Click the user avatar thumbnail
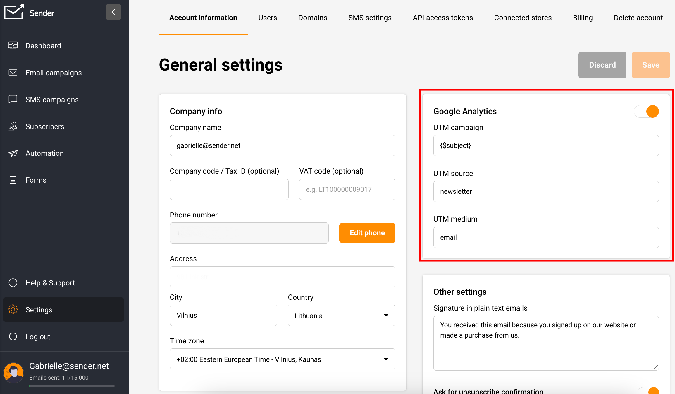This screenshot has width=675, height=394. (13, 373)
